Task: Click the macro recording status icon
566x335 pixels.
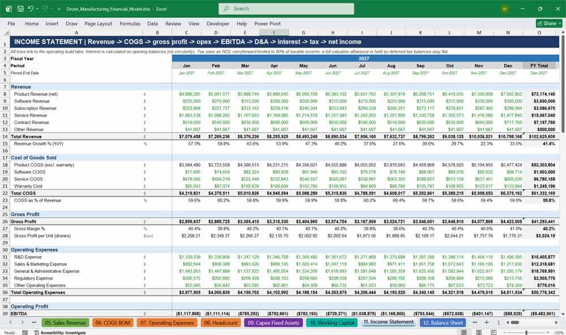Action: [25, 333]
